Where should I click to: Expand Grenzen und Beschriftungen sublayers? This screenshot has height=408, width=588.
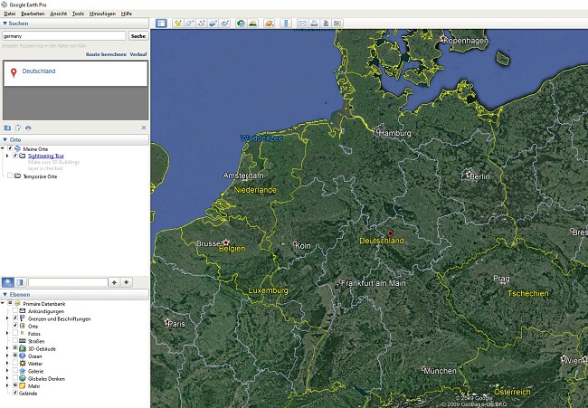click(7, 318)
